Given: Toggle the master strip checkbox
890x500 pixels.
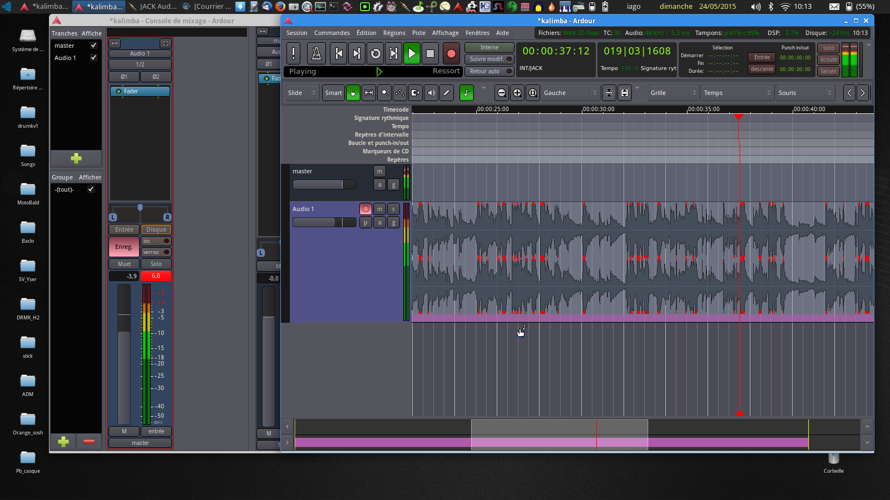Looking at the screenshot, I should click(x=93, y=46).
